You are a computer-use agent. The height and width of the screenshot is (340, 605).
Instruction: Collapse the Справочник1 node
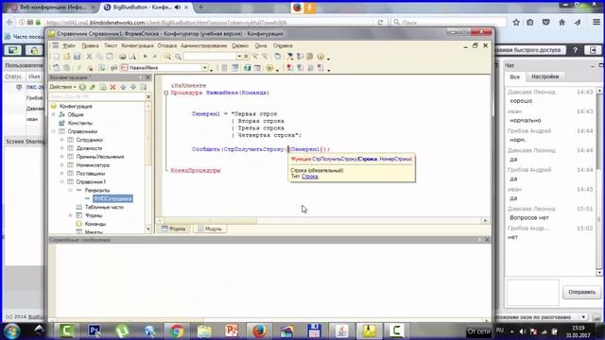coord(61,182)
